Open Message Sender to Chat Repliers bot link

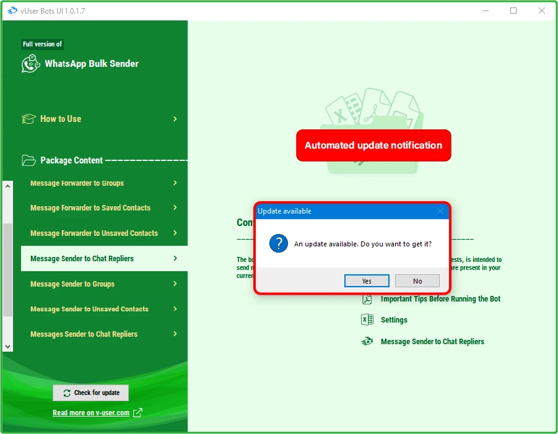(x=432, y=342)
